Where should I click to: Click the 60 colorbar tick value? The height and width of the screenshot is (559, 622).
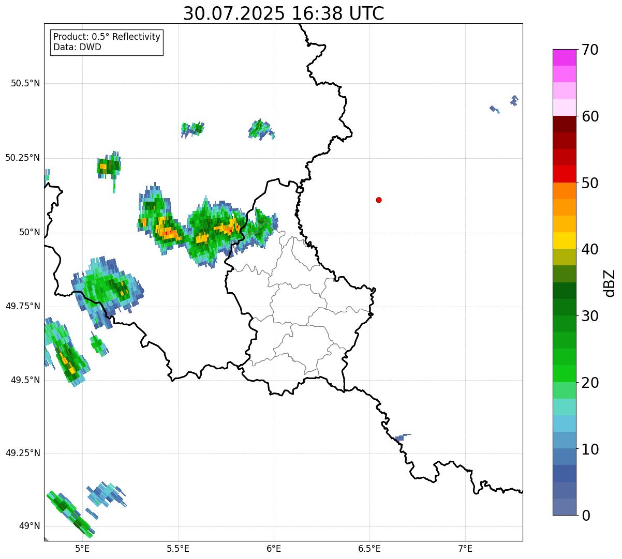point(590,117)
